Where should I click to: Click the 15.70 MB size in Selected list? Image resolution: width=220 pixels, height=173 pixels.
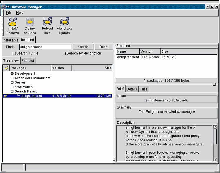(x=169, y=57)
